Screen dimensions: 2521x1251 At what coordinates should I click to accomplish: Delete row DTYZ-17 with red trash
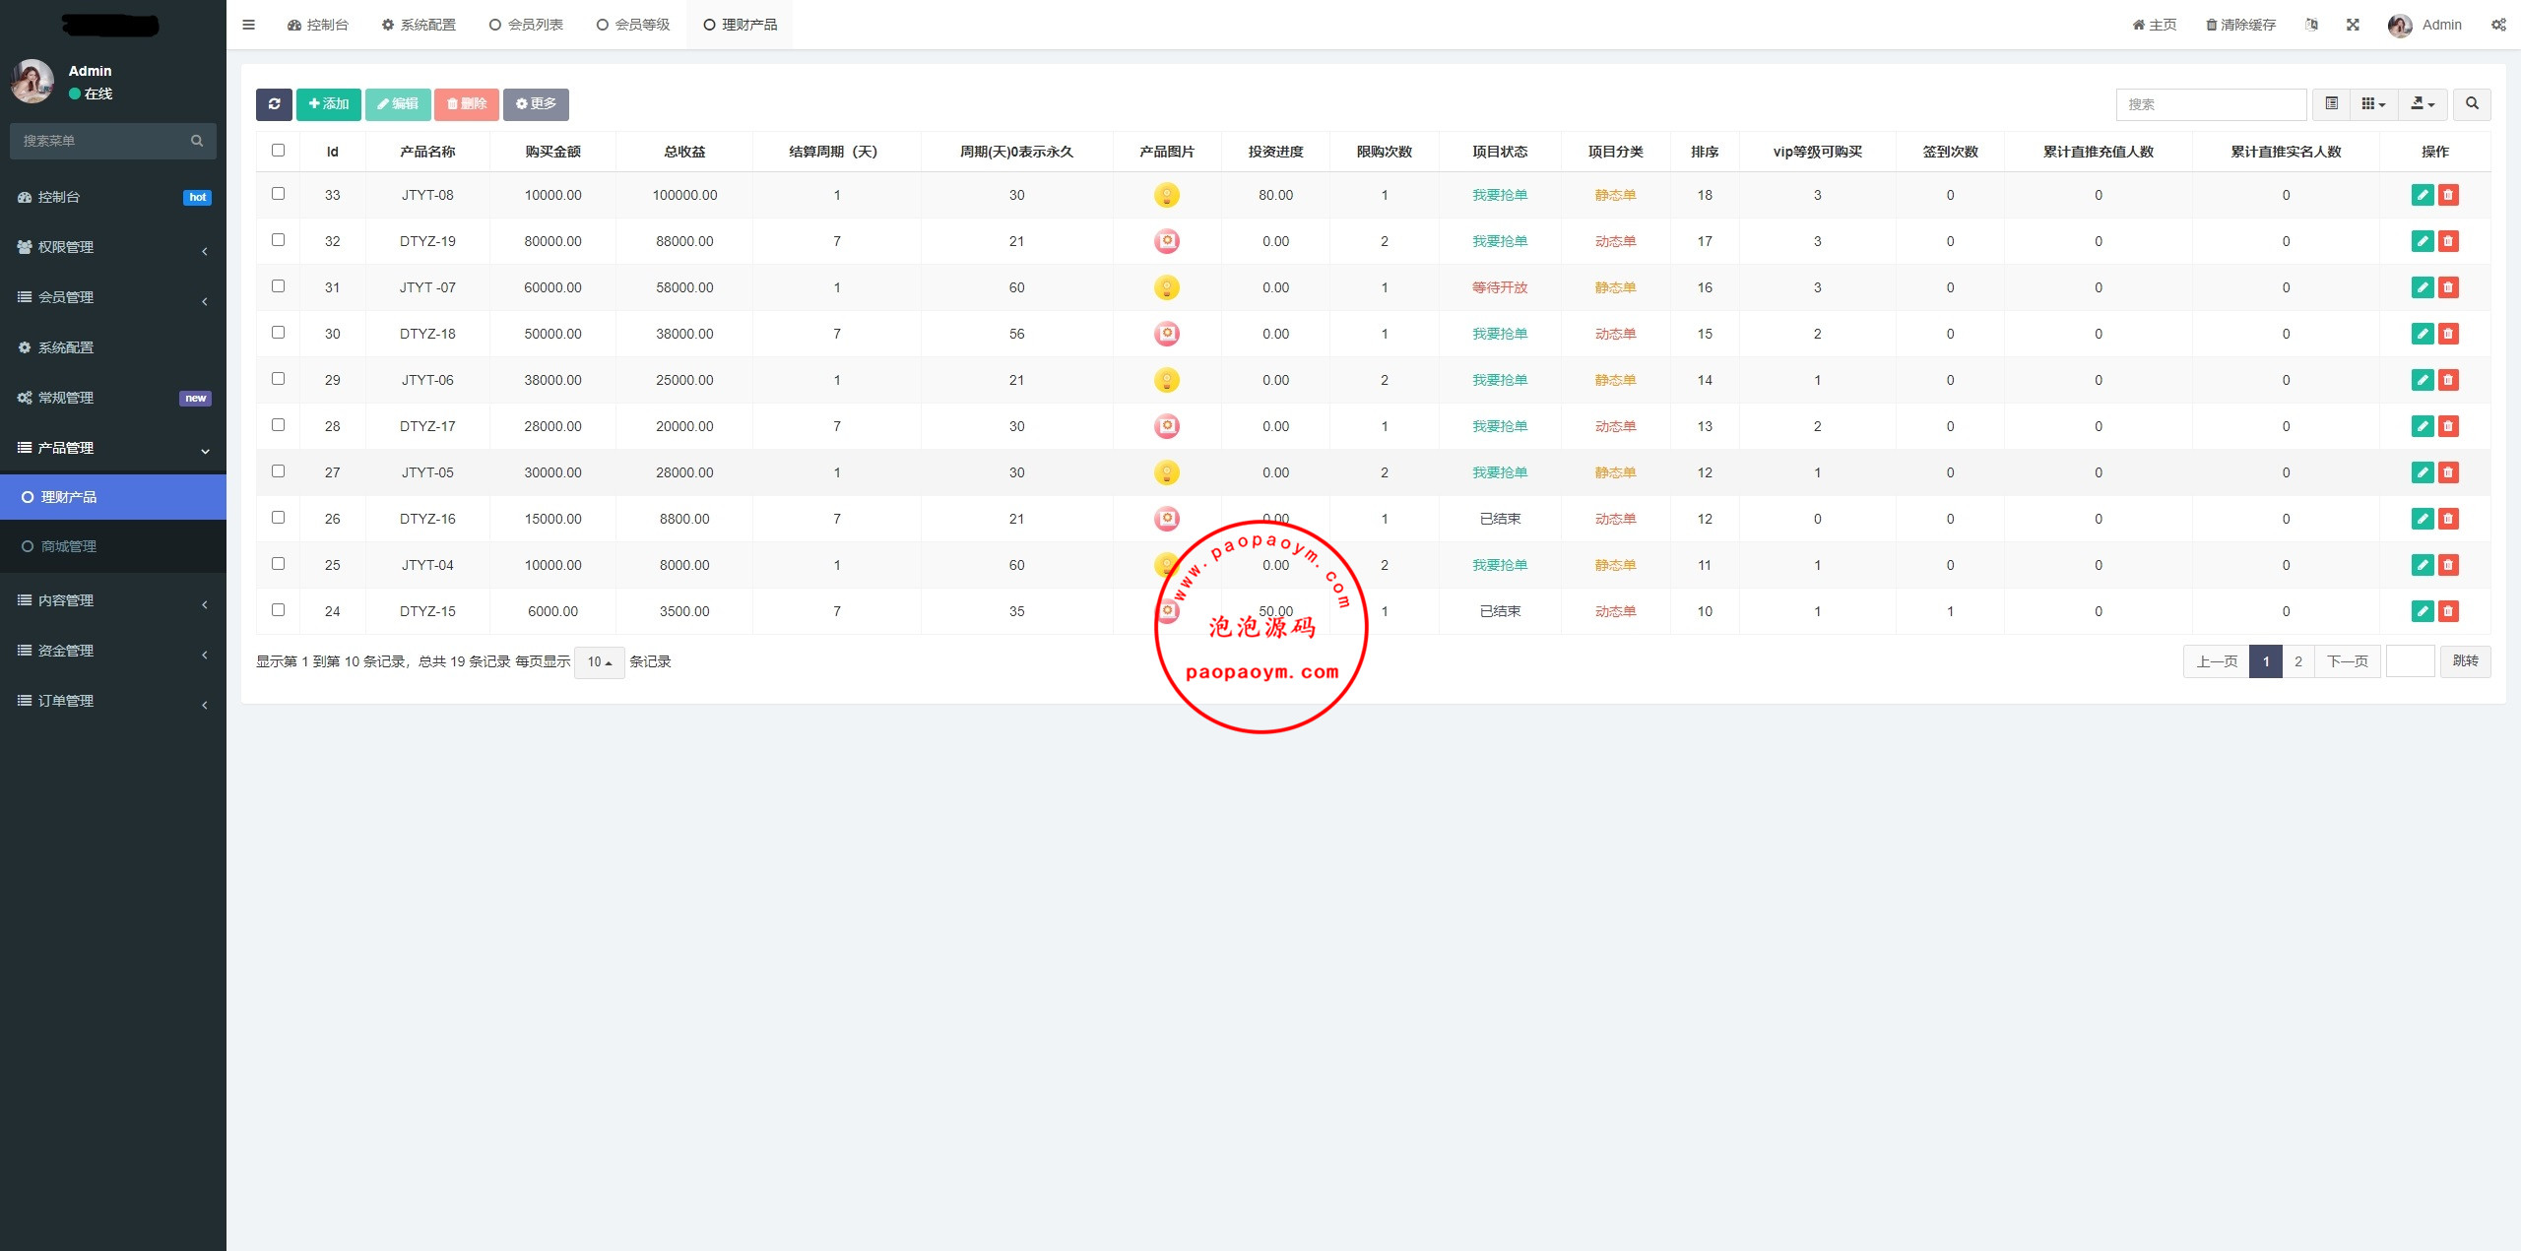(x=2448, y=426)
